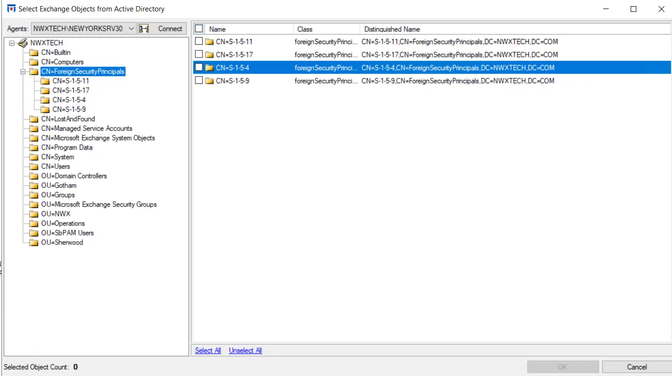This screenshot has height=376, width=672.
Task: Collapse the NWXTECH root node
Action: point(12,43)
